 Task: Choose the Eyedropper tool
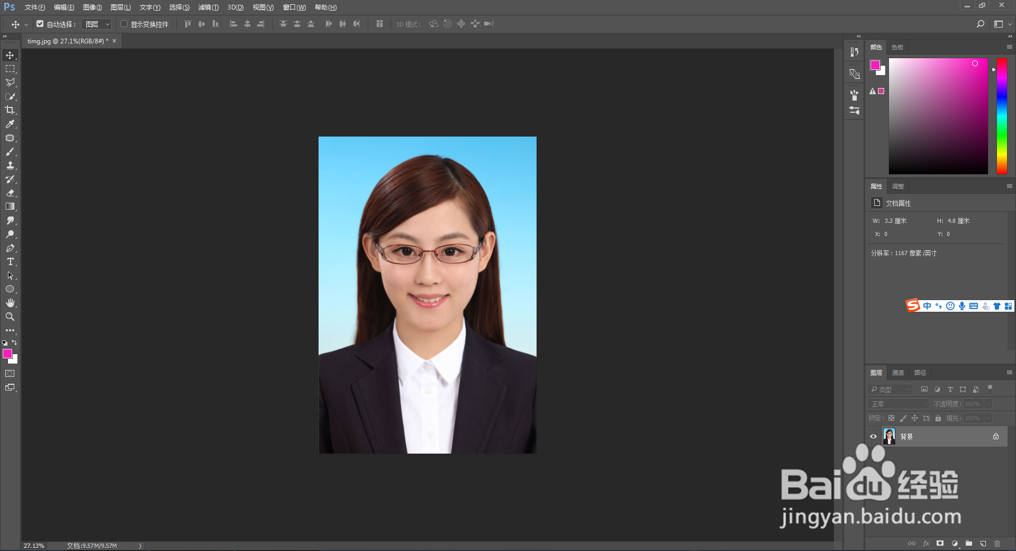[x=10, y=124]
